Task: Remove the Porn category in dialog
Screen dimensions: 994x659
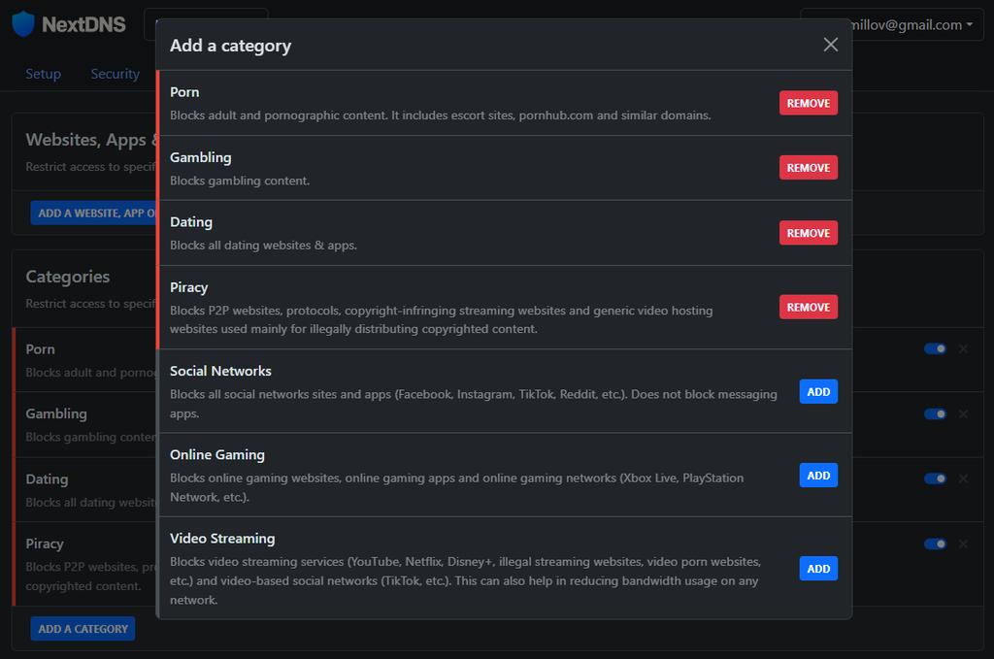Action: (809, 103)
